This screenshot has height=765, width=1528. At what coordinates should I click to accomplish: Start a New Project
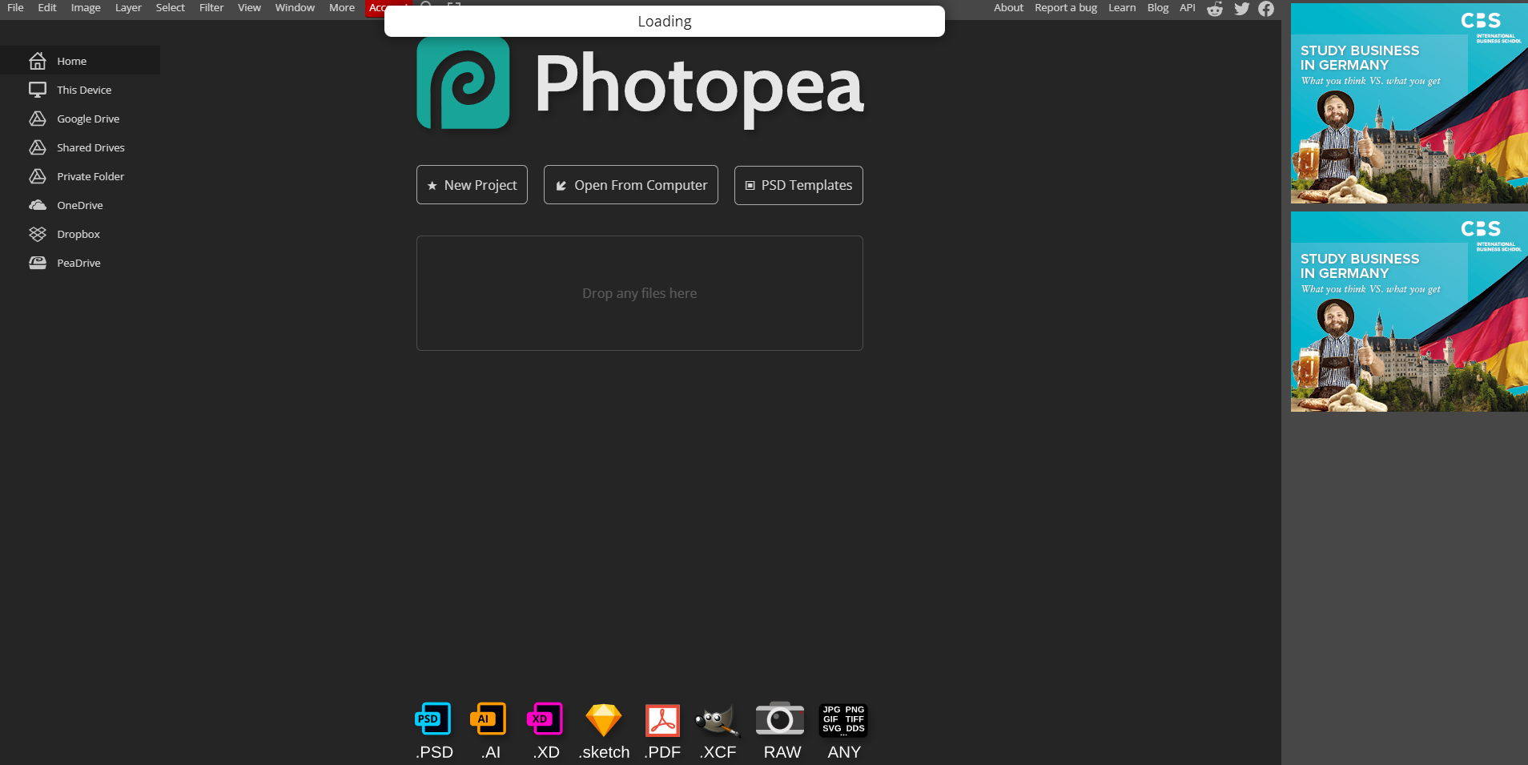pos(472,184)
